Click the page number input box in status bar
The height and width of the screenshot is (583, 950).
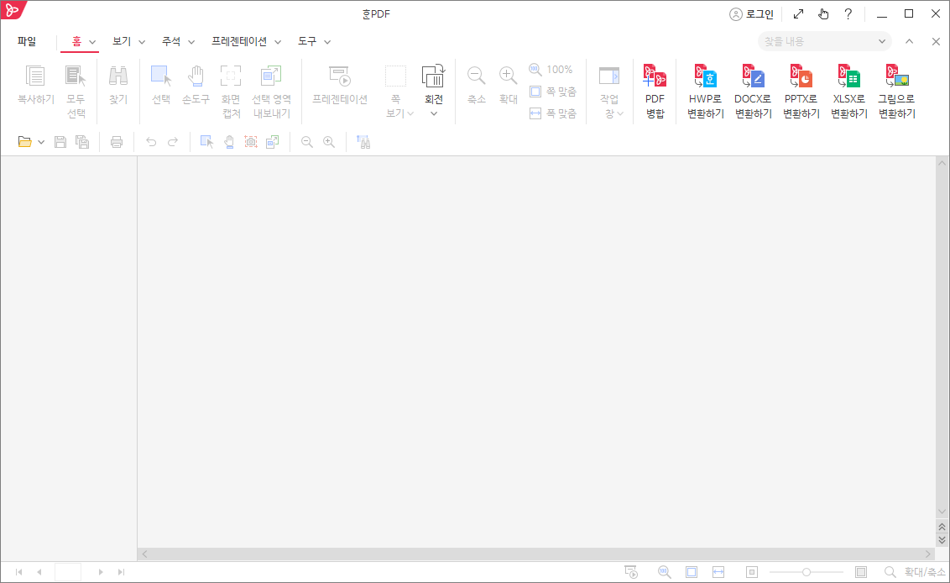coord(68,572)
